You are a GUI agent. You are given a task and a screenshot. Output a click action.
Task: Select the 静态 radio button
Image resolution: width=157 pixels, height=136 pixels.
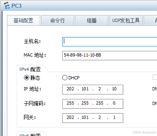(x=27, y=78)
